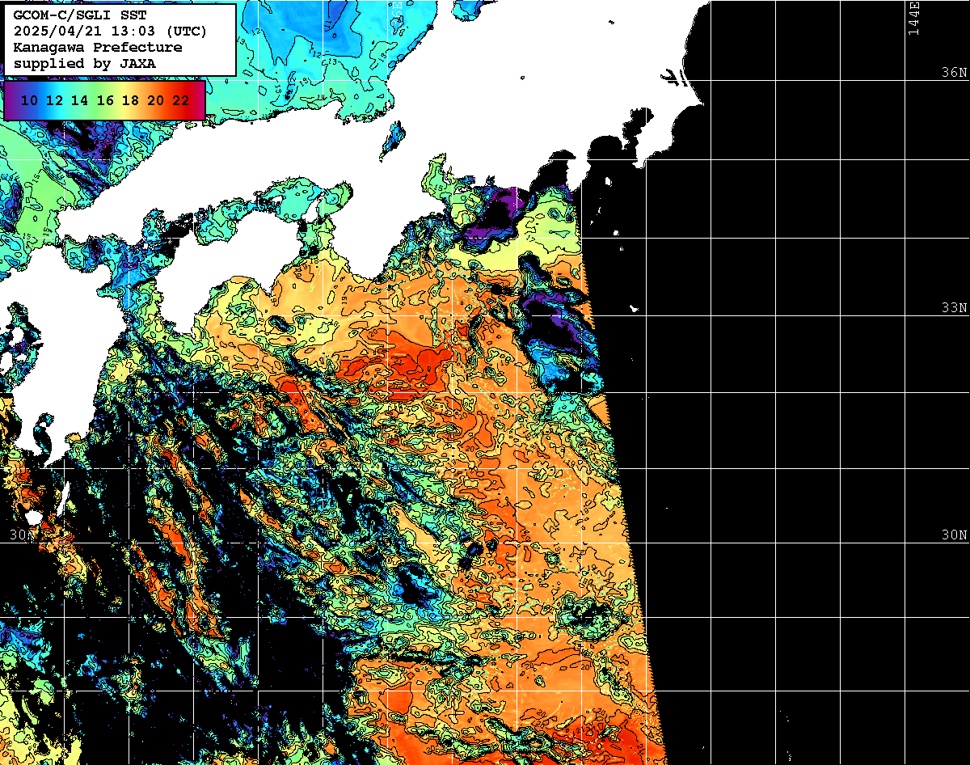Click the 20 value on the temperature scale
The width and height of the screenshot is (970, 765).
click(155, 100)
